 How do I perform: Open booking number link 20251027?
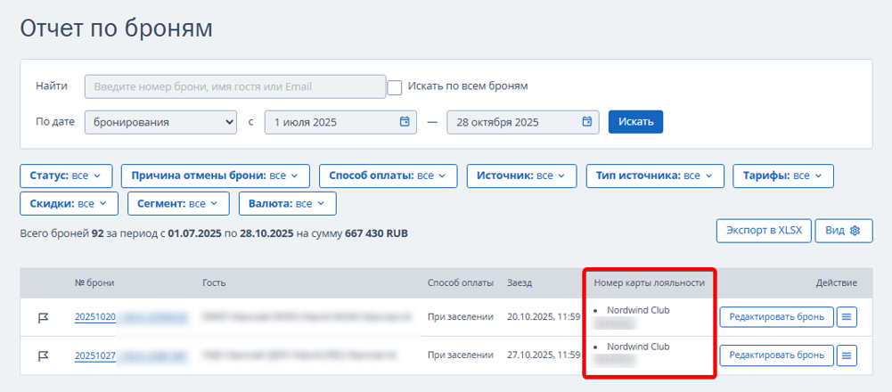pos(94,355)
